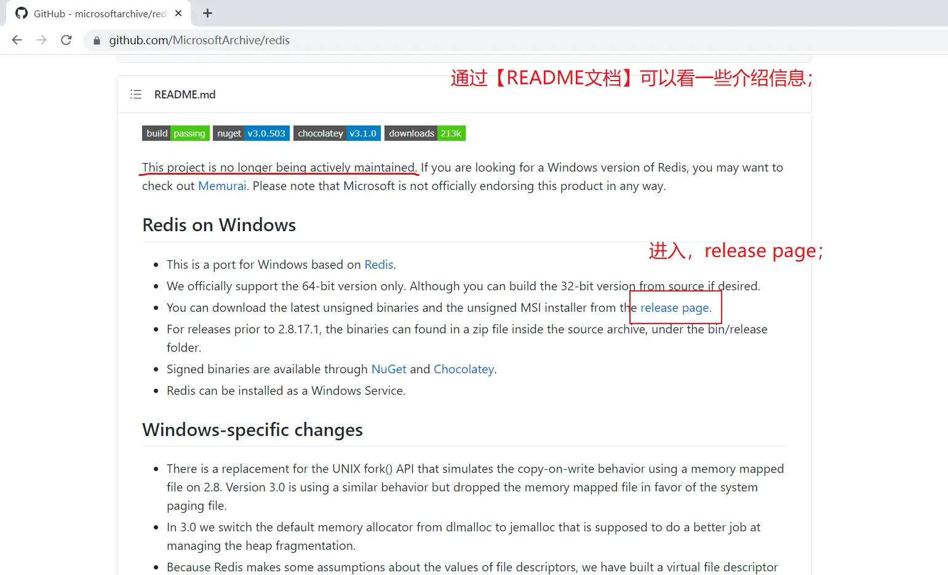948x575 pixels.
Task: Select the GitHub microsoftarchive/redis browser tab
Action: (99, 14)
